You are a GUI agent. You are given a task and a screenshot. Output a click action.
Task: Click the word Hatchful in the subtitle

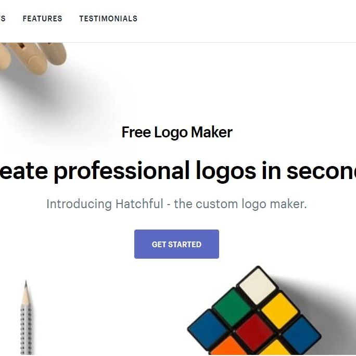pyautogui.click(x=139, y=204)
